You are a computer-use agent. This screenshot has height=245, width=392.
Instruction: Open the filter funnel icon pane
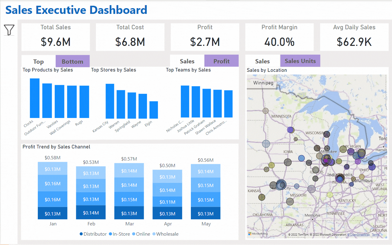click(9, 30)
